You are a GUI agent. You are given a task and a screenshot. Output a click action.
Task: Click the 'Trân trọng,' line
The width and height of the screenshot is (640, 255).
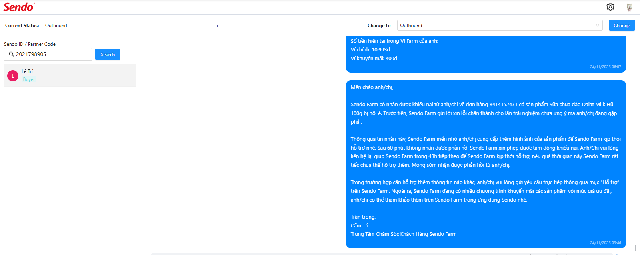[363, 217]
